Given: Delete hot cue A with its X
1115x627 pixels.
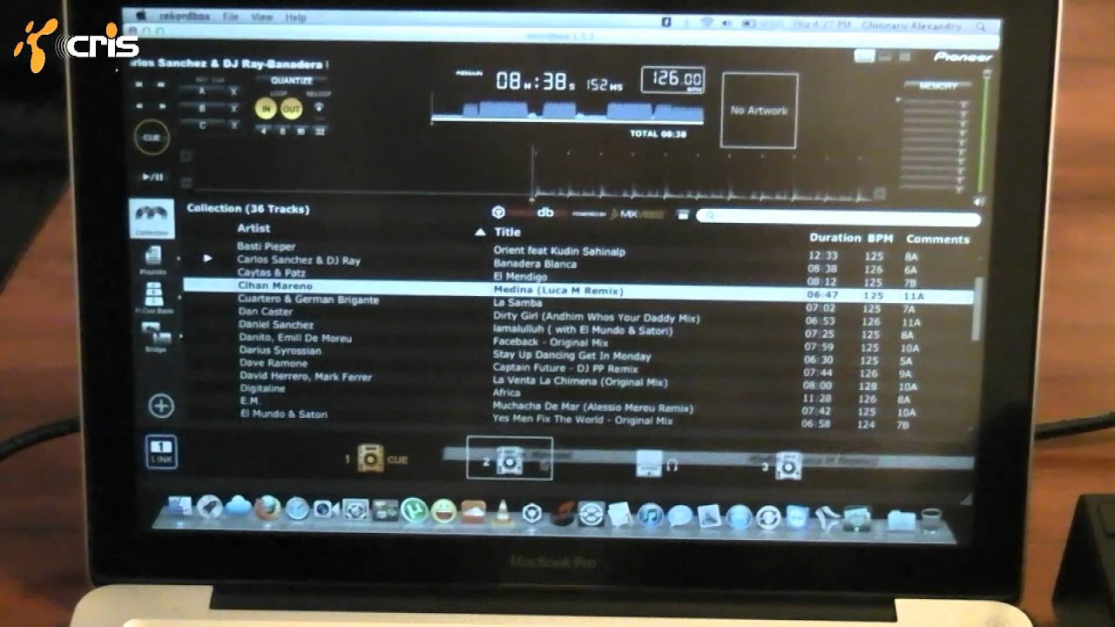Looking at the screenshot, I should click(x=233, y=91).
